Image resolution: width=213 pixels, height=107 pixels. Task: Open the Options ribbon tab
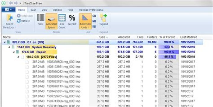[x=57, y=10]
